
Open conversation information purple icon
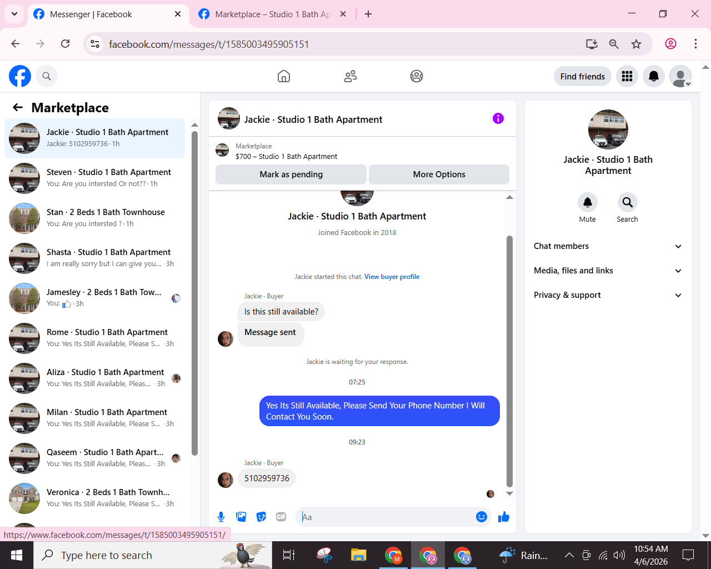click(x=498, y=118)
